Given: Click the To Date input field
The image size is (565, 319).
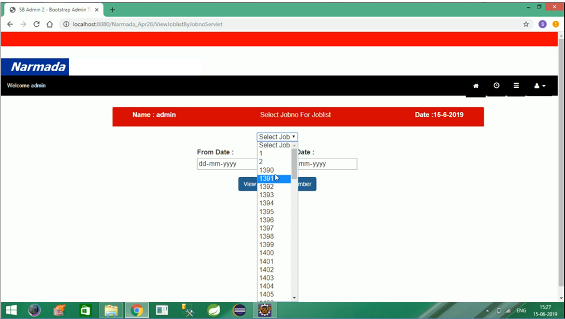Looking at the screenshot, I should [x=326, y=164].
